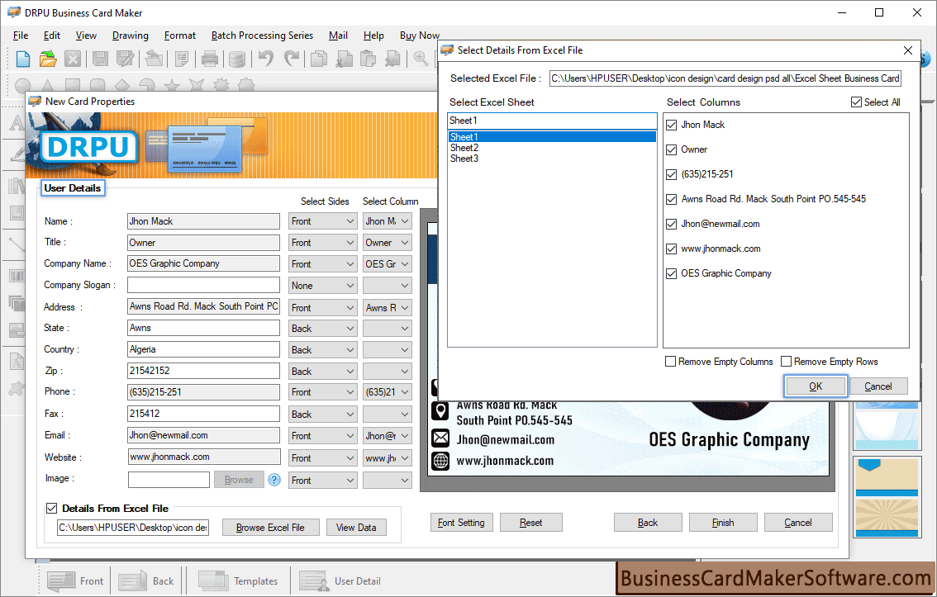Toggle the Select All checkbox
The width and height of the screenshot is (937, 597).
pos(856,102)
